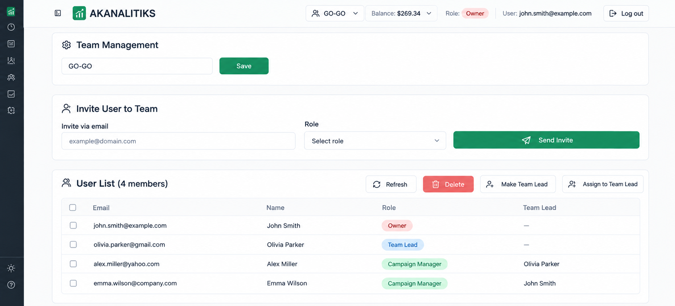Check the olivia.parker@gmail.com row checkbox
Viewport: 675px width, 306px height.
pyautogui.click(x=73, y=244)
